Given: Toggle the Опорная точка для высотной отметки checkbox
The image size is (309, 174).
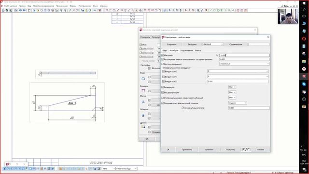Looking at the screenshot, I should pos(163,103).
